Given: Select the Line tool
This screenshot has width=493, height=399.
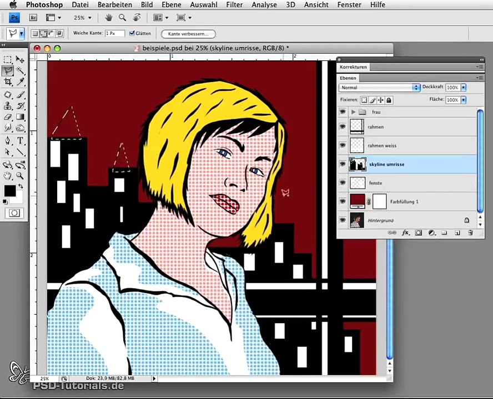Looking at the screenshot, I should tap(20, 152).
